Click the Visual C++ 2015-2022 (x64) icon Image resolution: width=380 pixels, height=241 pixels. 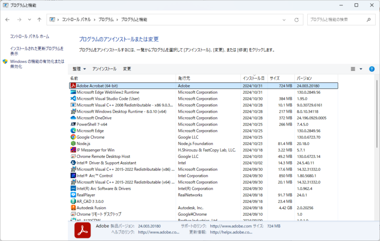pyautogui.click(x=73, y=182)
